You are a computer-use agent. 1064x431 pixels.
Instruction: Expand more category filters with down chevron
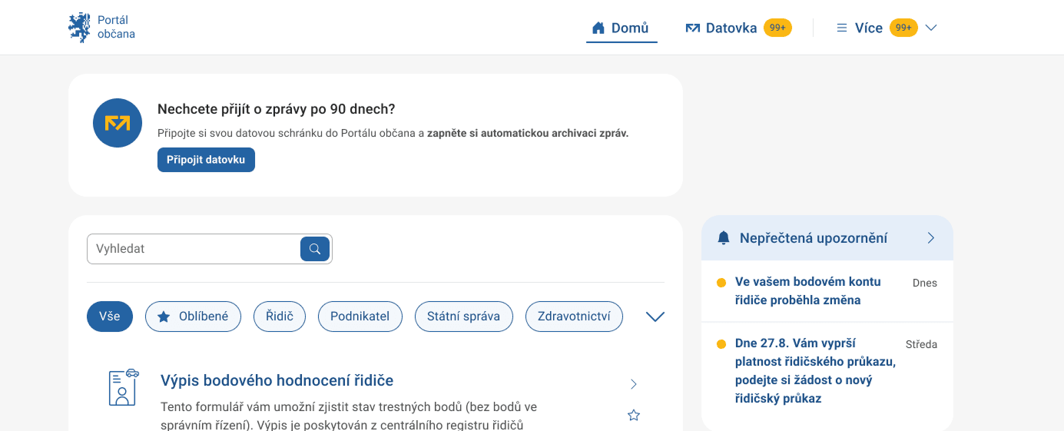[655, 317]
